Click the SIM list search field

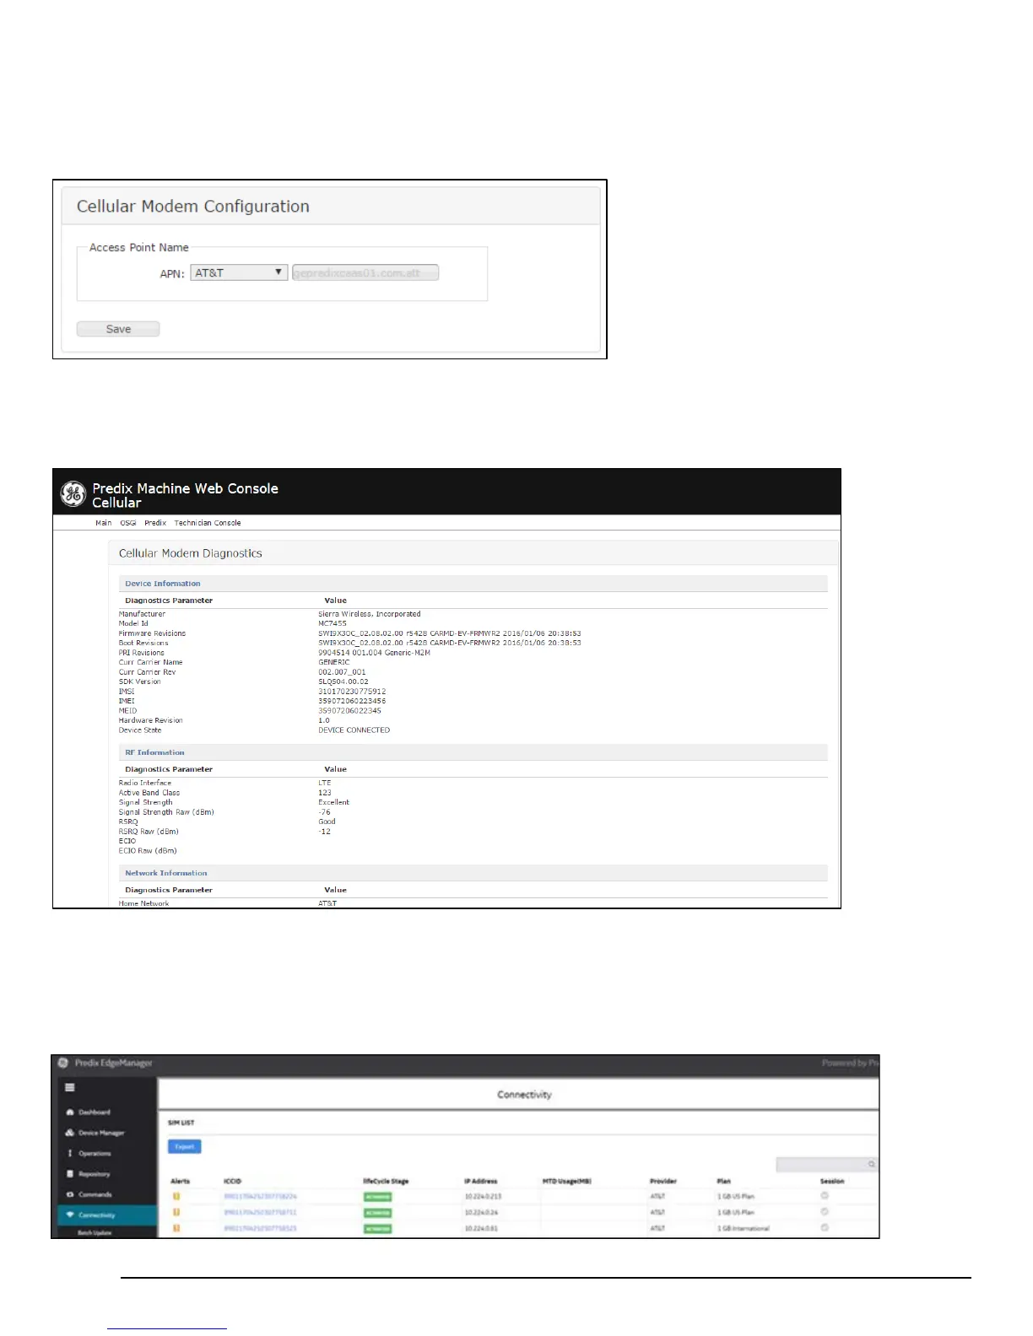[827, 1165]
